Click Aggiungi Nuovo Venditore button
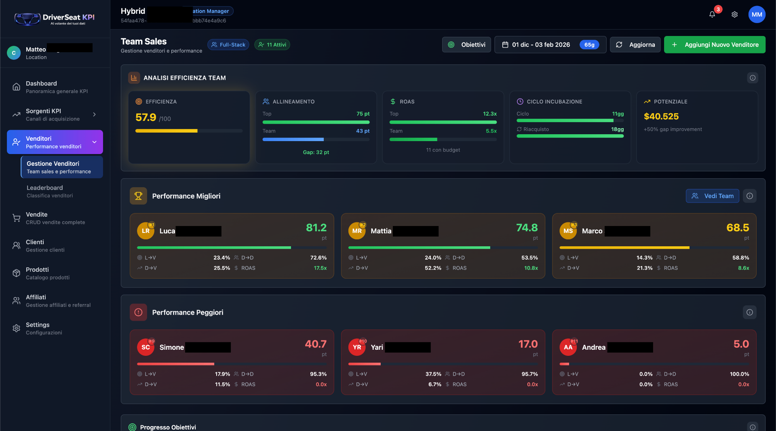Viewport: 776px width, 431px height. pyautogui.click(x=714, y=45)
